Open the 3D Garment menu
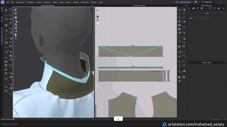This screenshot has height=127, width=227. point(21,2)
